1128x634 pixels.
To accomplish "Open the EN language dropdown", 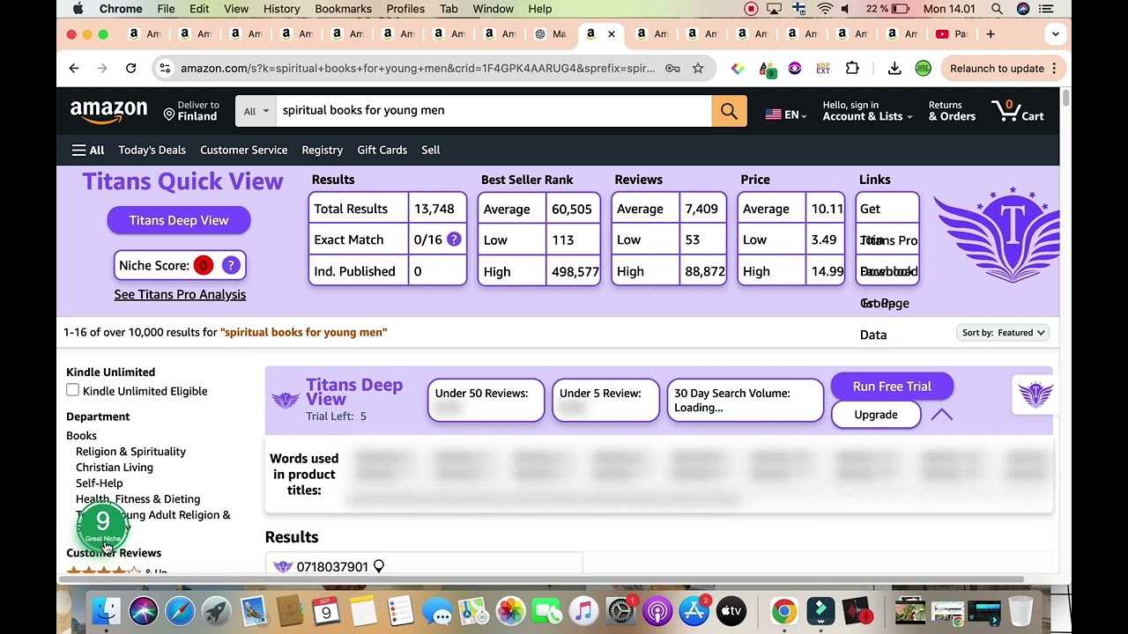I will pos(785,114).
